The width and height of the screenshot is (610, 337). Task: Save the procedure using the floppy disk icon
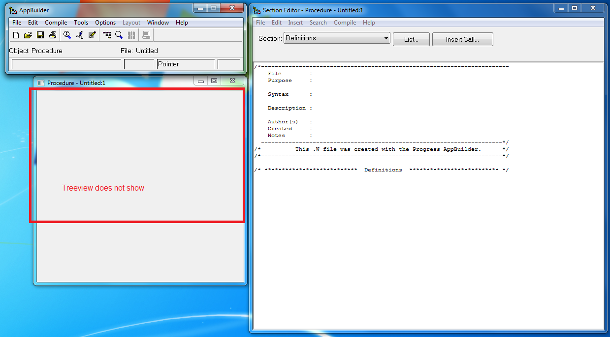click(x=40, y=35)
